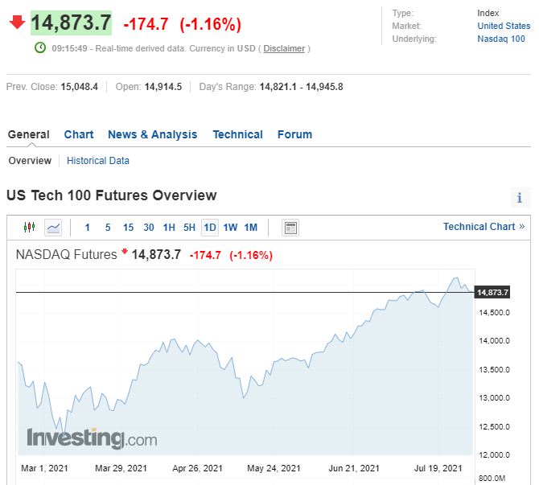Choose the 30-minute chart interval
Viewport: 539px width, 485px height.
pyautogui.click(x=149, y=228)
